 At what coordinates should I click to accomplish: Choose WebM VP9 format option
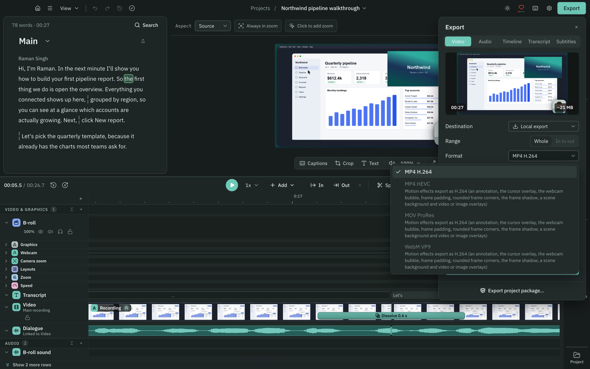485,256
